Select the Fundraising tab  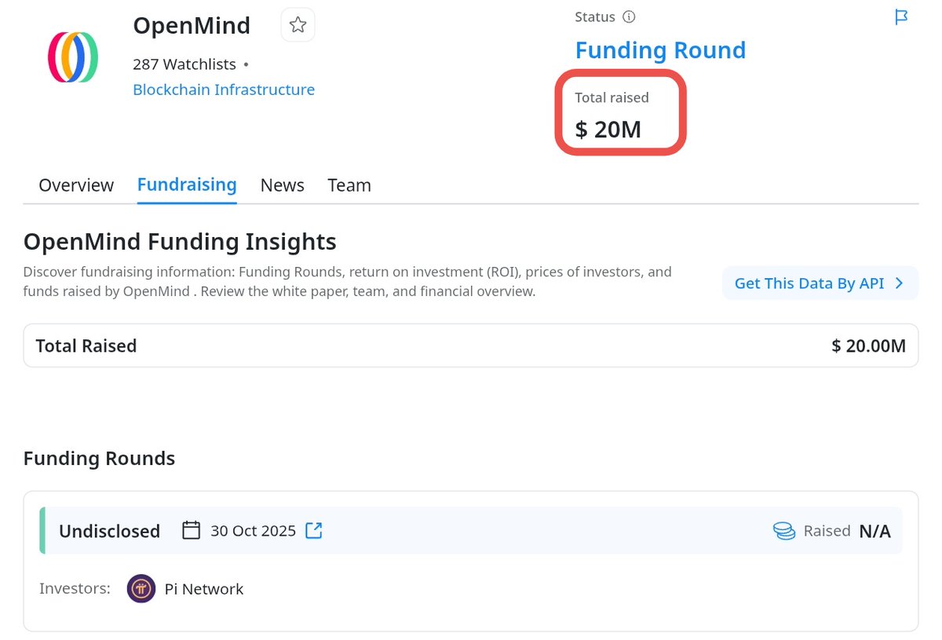pyautogui.click(x=187, y=185)
